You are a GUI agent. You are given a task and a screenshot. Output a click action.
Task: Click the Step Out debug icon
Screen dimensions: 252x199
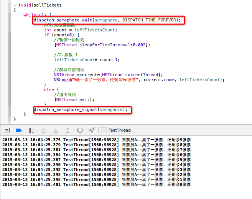pos(68,130)
